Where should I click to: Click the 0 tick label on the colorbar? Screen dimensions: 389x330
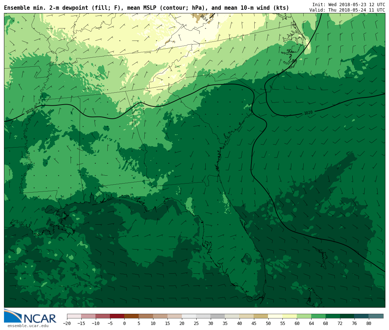coord(125,323)
